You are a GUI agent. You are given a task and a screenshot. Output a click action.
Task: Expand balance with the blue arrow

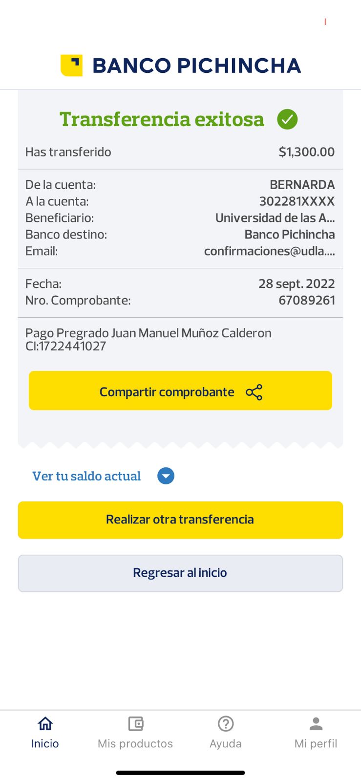(166, 476)
